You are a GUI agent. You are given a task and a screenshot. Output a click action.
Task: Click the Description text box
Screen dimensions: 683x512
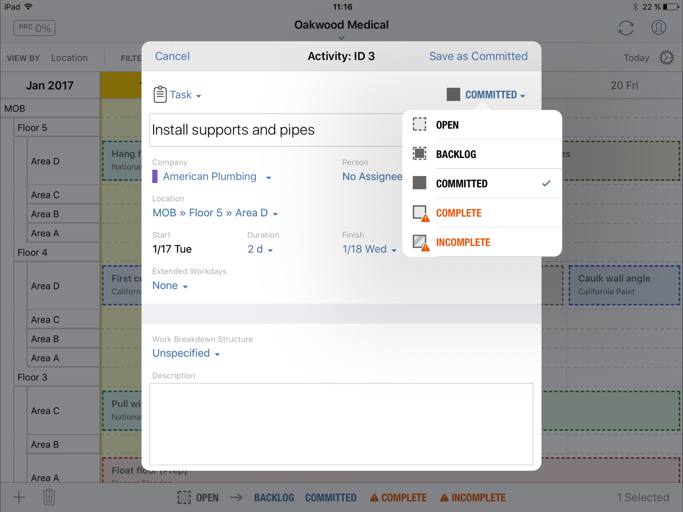[x=341, y=424]
